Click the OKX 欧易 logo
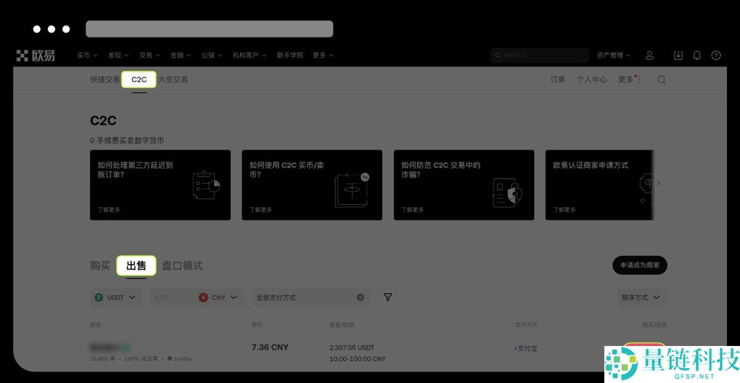740x383 pixels. [36, 56]
